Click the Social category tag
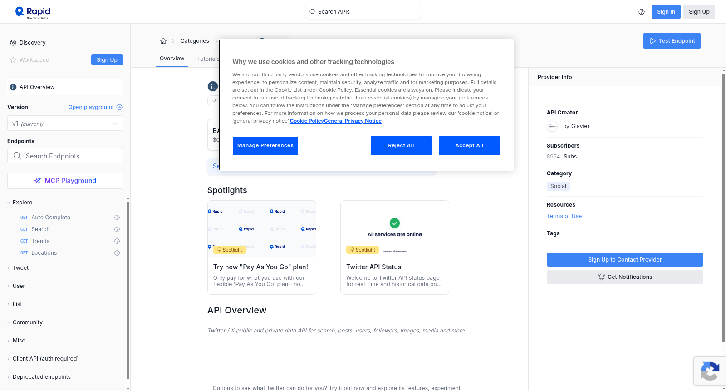Screen dimensions: 726x391 pos(558,186)
